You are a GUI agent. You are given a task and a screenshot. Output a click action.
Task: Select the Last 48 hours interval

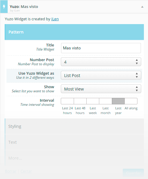tap(80, 101)
